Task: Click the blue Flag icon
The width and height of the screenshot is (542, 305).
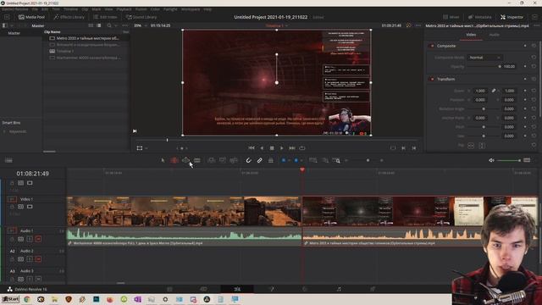Action: 284,160
